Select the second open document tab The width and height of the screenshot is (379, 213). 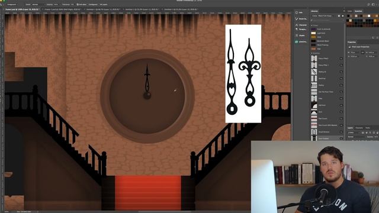[62, 9]
